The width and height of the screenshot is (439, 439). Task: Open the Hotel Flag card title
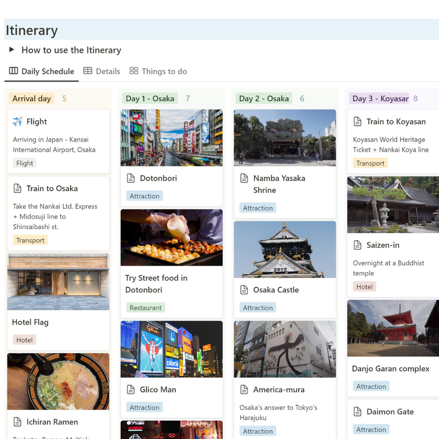pos(30,322)
